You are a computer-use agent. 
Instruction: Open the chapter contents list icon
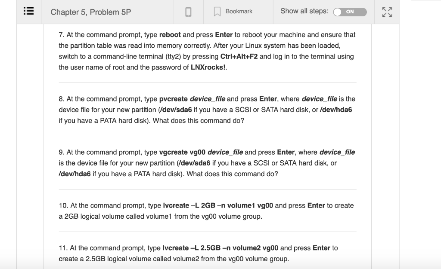(28, 12)
